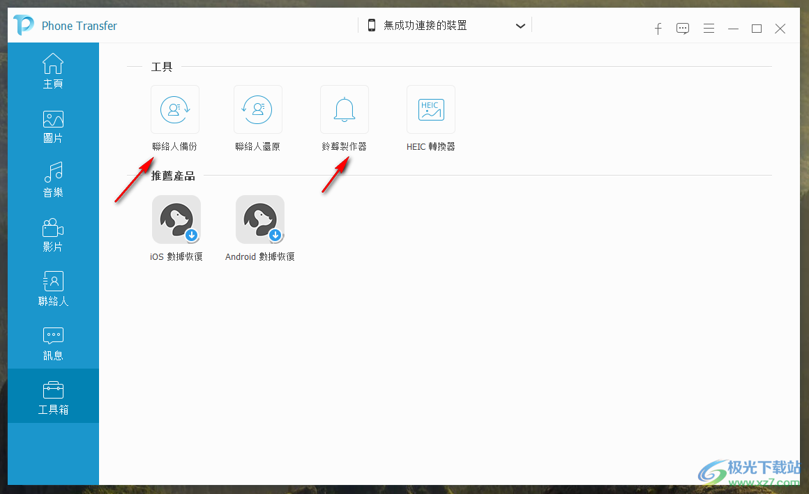Open the hamburger settings menu
The height and width of the screenshot is (494, 809).
(709, 29)
